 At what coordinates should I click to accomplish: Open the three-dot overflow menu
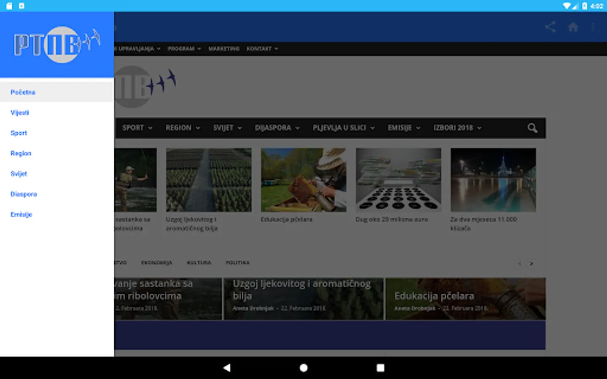click(x=593, y=27)
